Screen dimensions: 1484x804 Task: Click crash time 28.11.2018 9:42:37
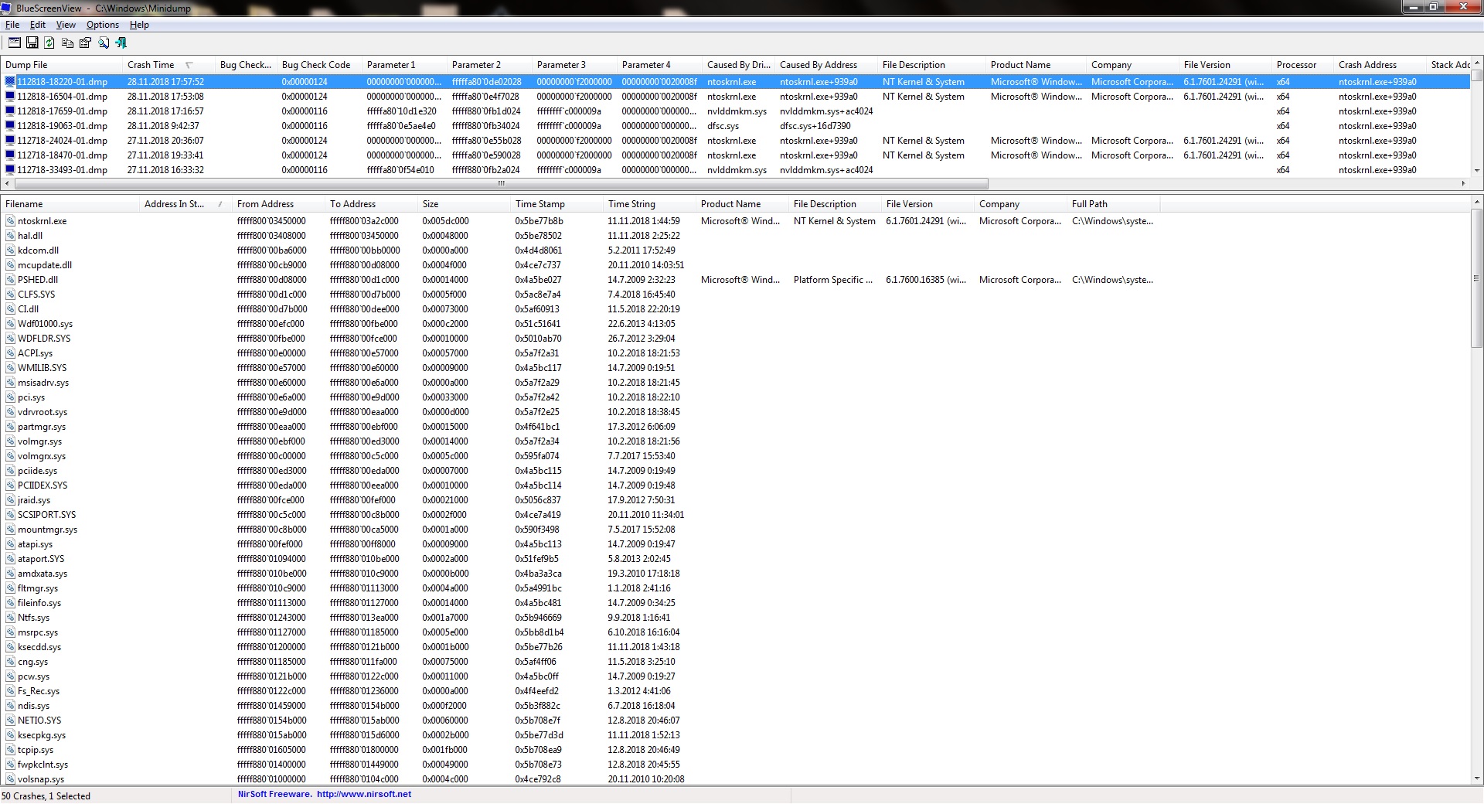163,126
